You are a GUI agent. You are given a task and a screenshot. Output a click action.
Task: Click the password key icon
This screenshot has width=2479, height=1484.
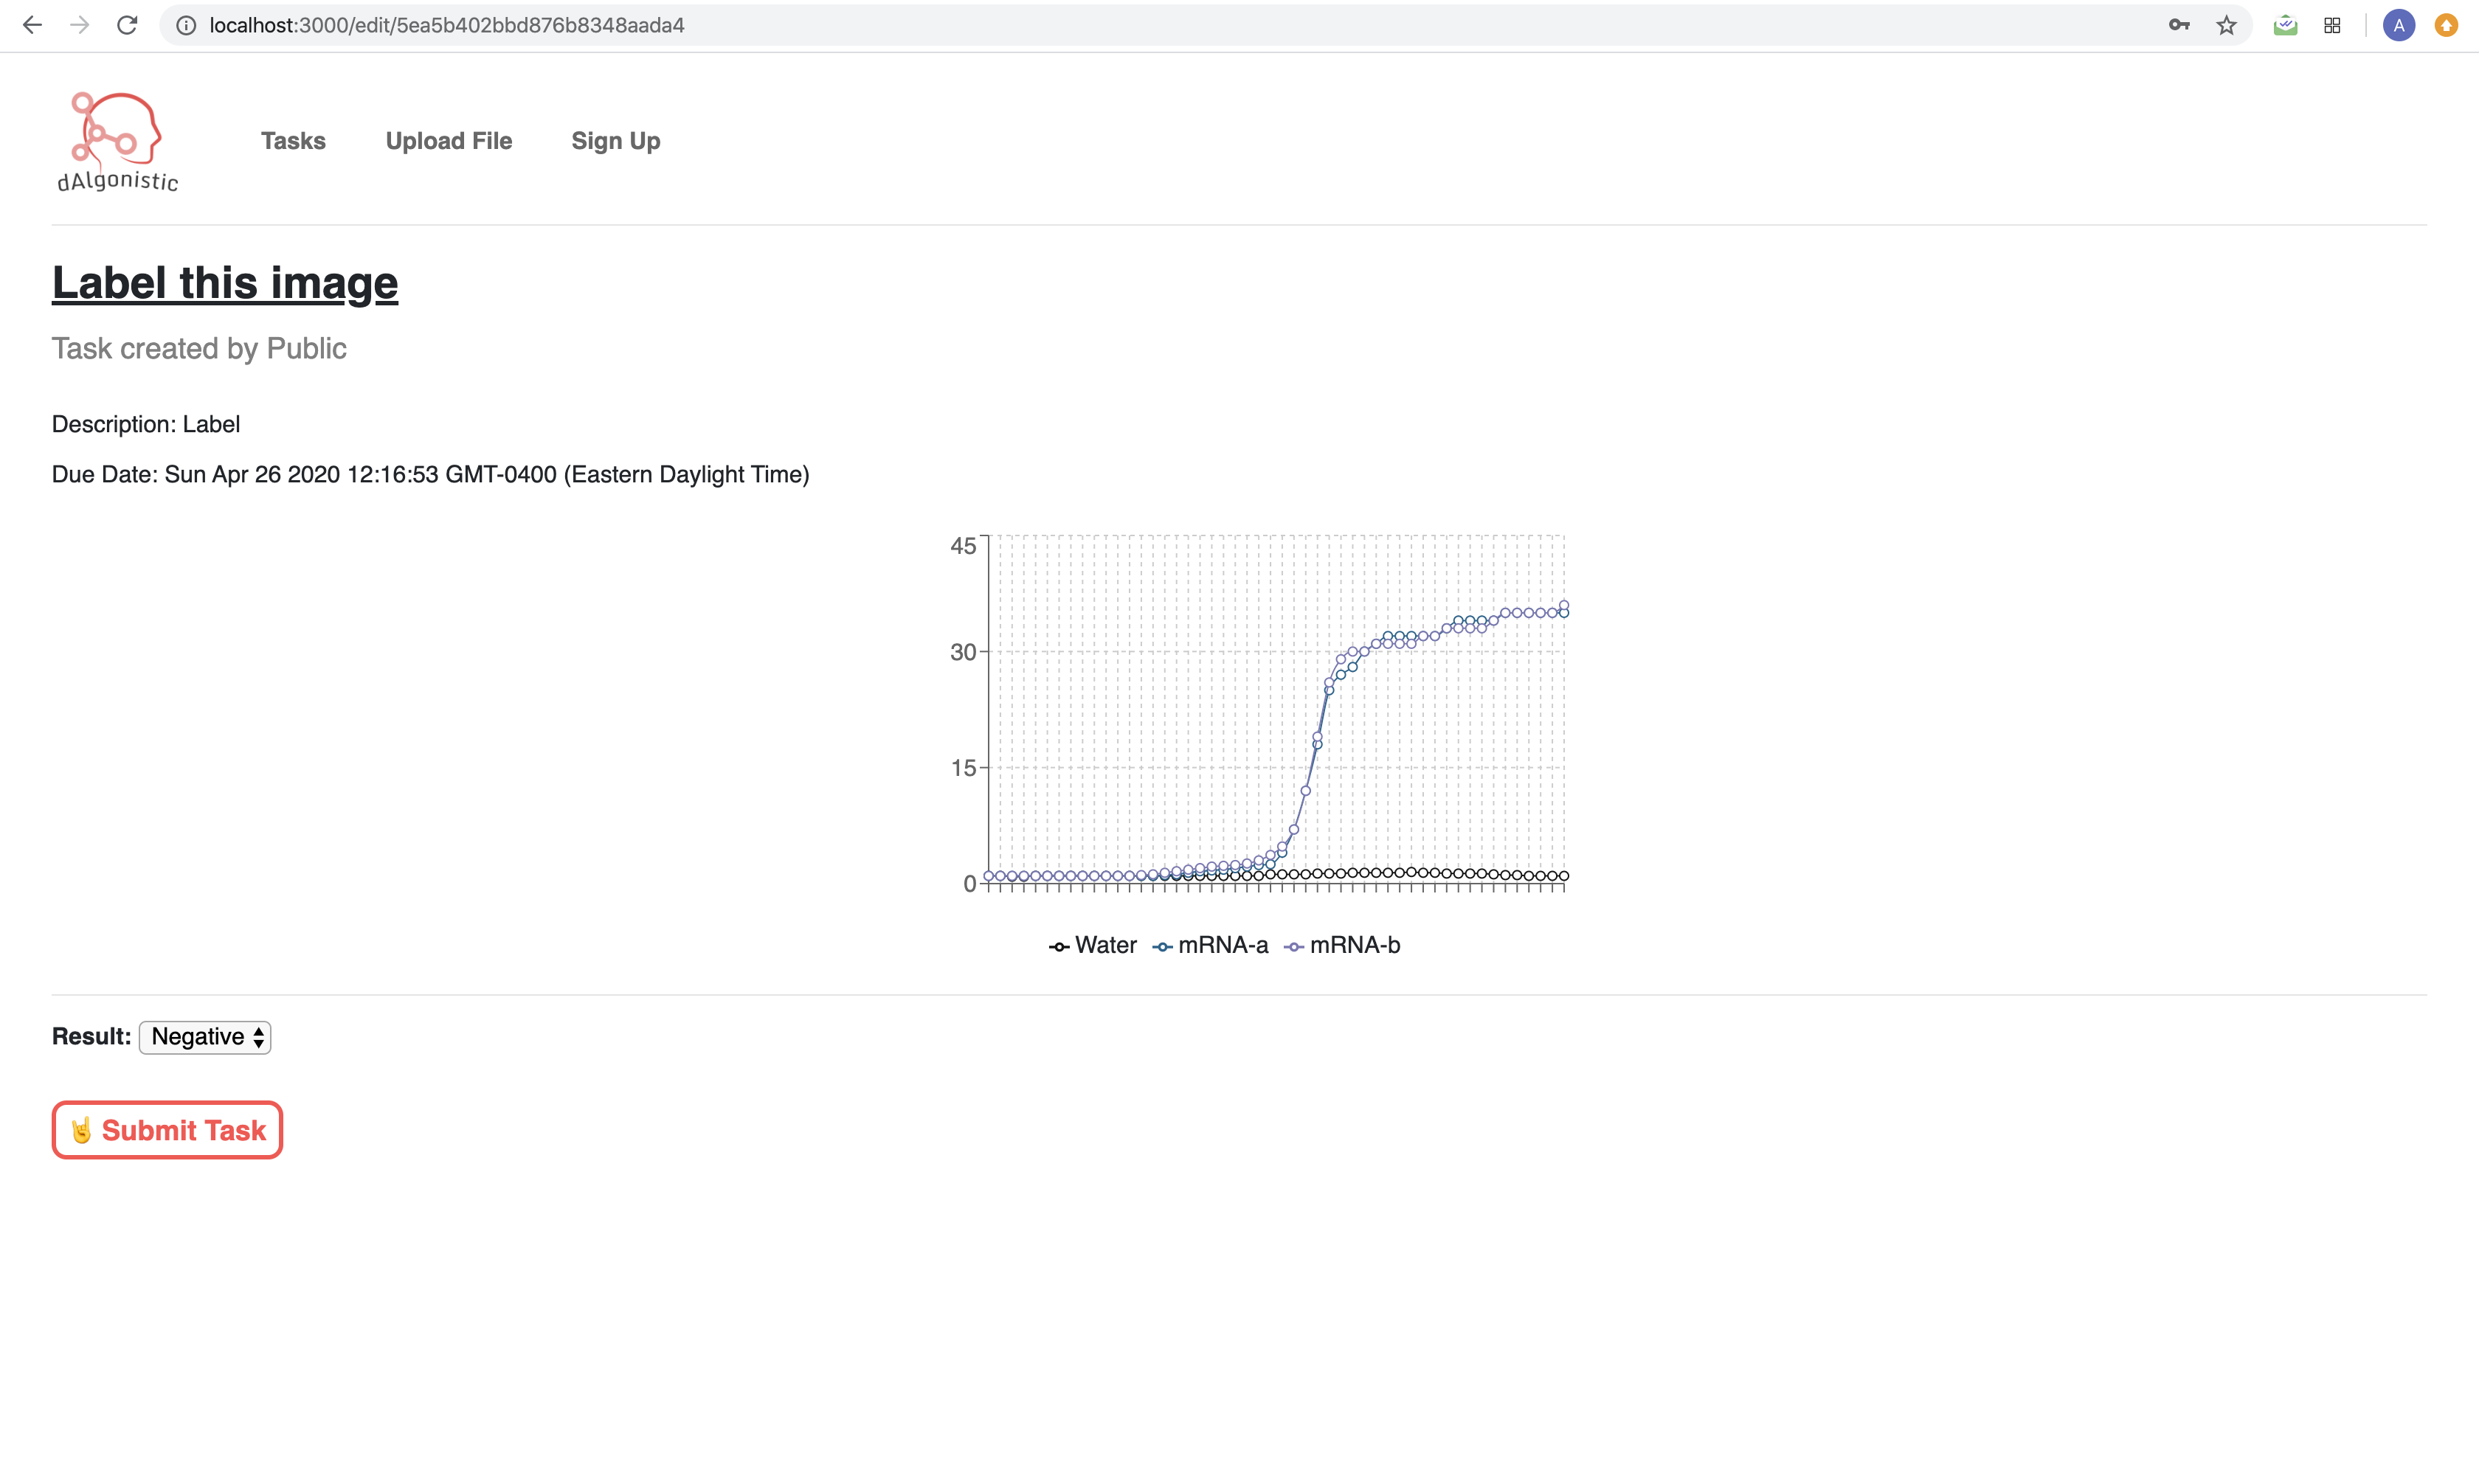(x=2179, y=25)
